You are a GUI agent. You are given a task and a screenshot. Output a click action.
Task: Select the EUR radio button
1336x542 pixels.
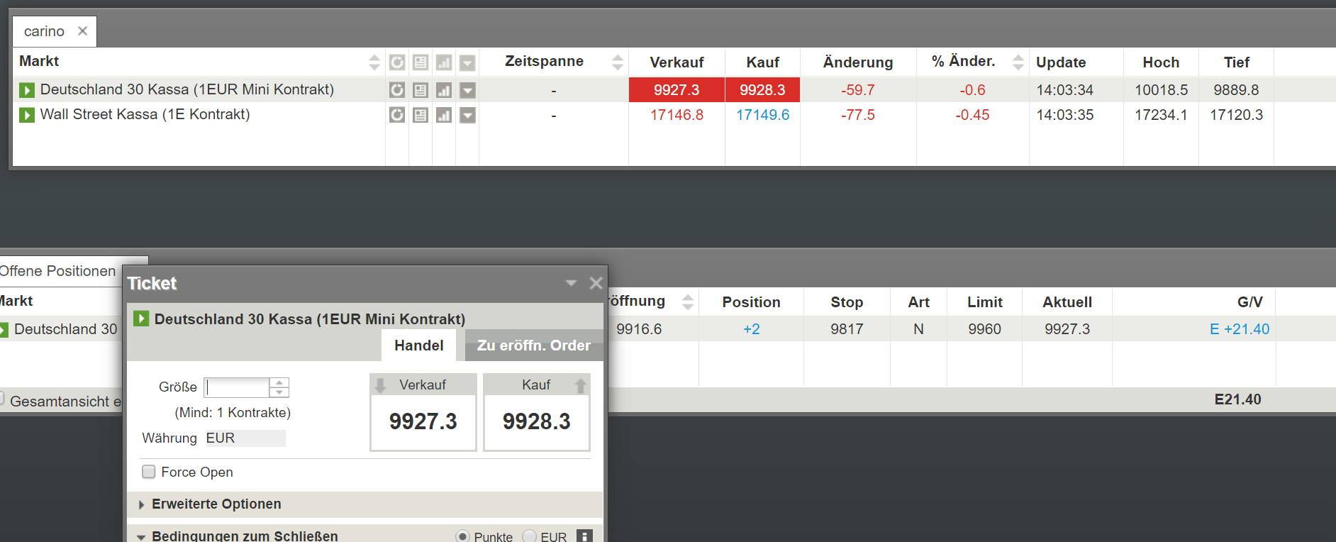point(530,536)
